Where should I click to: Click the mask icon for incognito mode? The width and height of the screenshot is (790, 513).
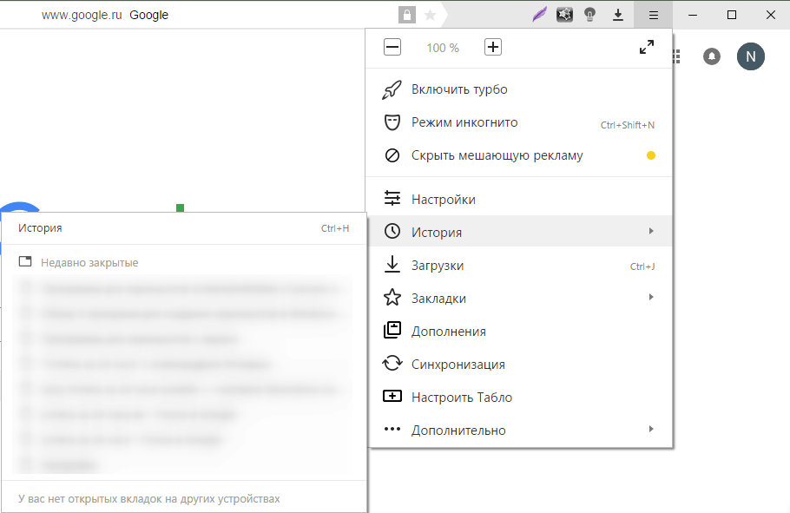tap(392, 122)
